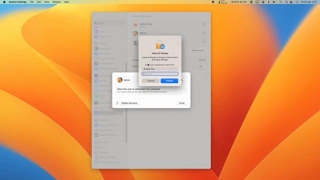Select Appearance in the settings sidebar
Viewport: 320px width, 180px height.
[102, 48]
